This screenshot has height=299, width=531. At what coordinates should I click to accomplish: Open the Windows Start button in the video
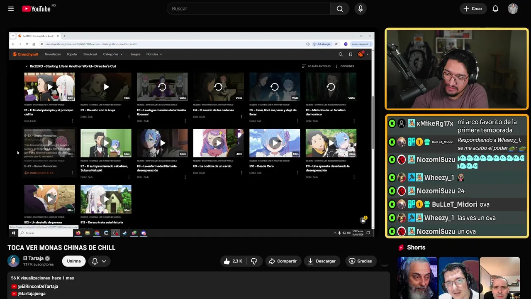pyautogui.click(x=13, y=233)
